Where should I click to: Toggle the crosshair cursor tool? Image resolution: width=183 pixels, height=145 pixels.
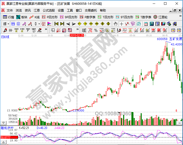(121, 24)
